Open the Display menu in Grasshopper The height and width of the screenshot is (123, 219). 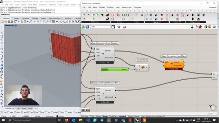tap(102, 7)
